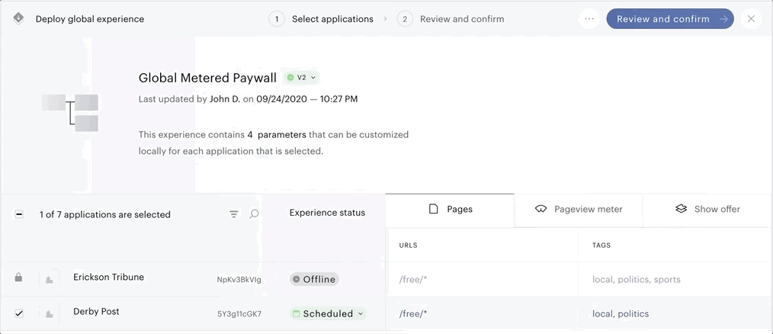The width and height of the screenshot is (773, 334).
Task: Open the V2 version dropdown
Action: pyautogui.click(x=302, y=78)
